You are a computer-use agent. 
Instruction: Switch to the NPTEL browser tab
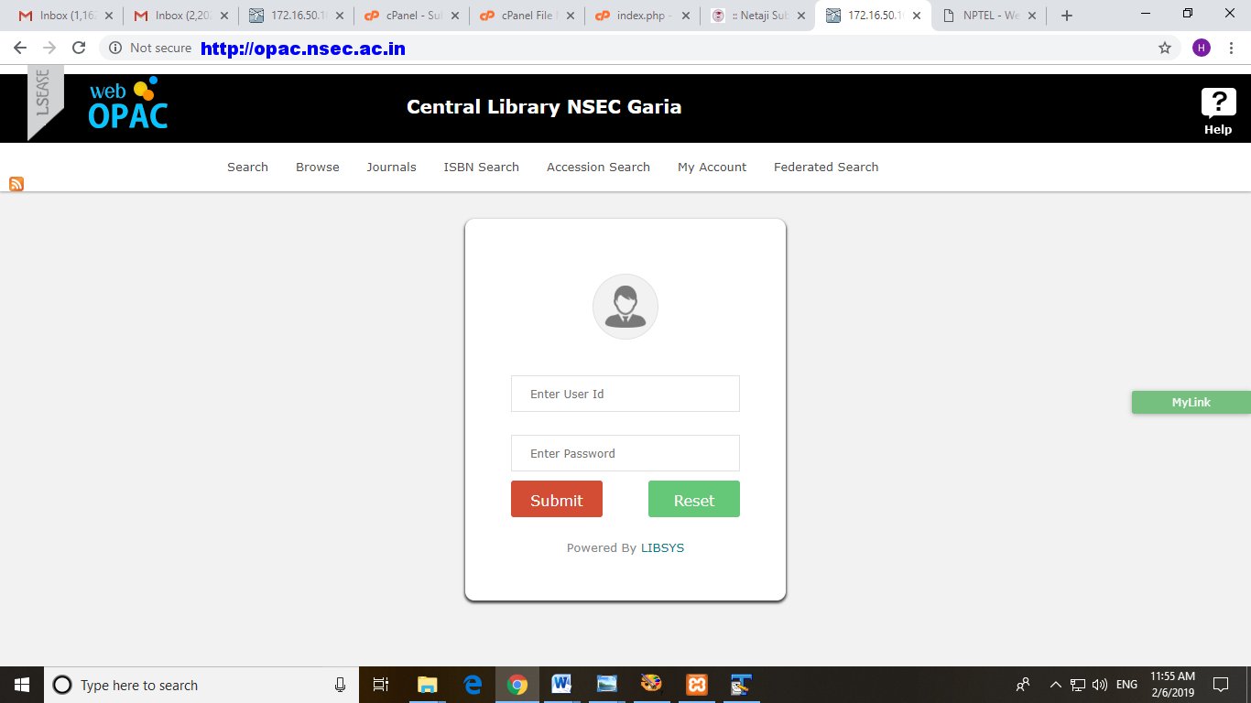[x=989, y=16]
